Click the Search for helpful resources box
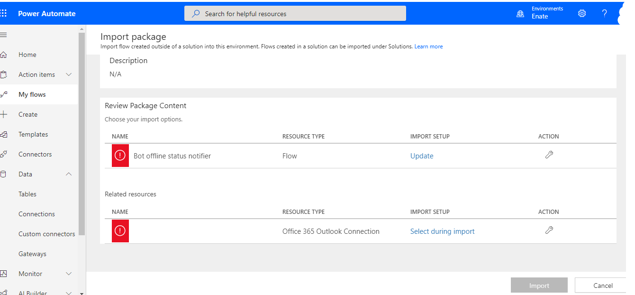 [x=295, y=14]
